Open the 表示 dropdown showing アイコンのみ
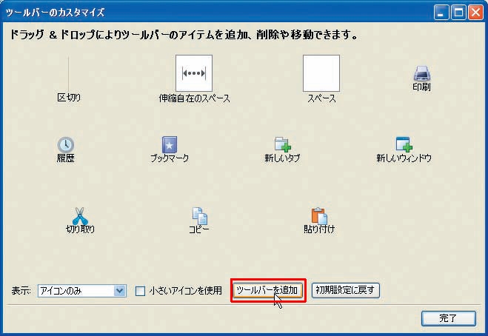Image resolution: width=488 pixels, height=336 pixels. click(x=82, y=291)
